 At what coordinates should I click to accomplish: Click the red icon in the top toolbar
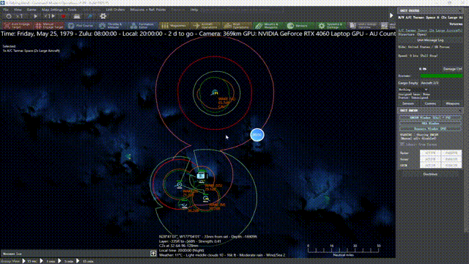64,16
